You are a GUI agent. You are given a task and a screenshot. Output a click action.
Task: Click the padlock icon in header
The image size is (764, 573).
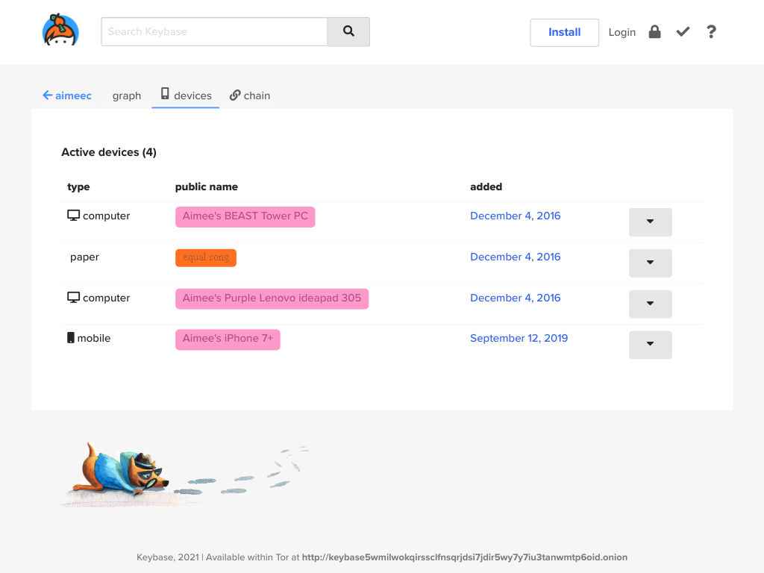point(654,31)
